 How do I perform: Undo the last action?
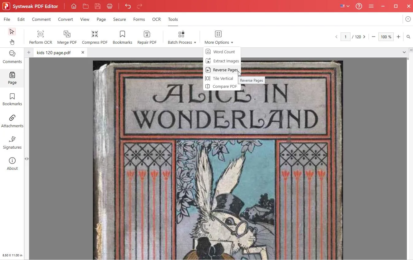(x=128, y=6)
